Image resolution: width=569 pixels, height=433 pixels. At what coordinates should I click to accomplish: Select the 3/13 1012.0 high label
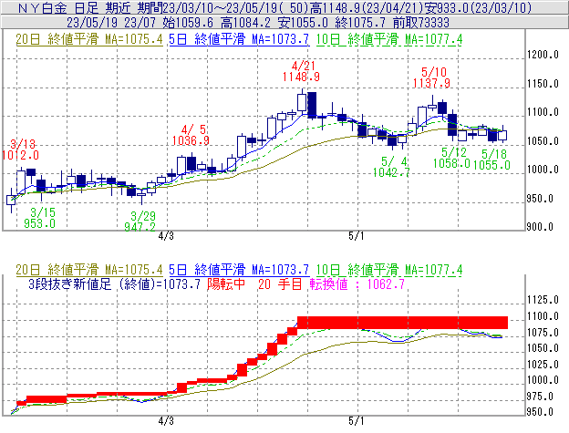pos(20,149)
